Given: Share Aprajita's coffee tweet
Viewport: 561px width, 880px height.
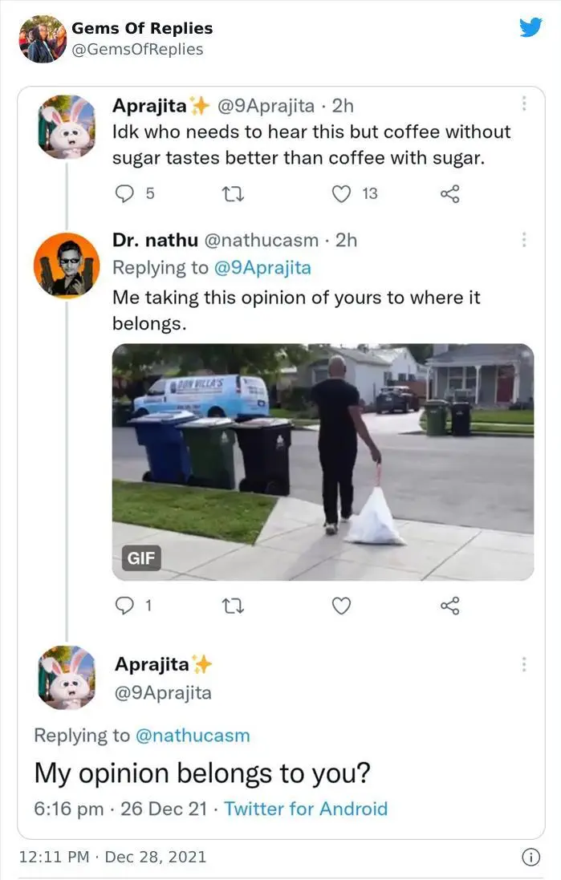Looking at the screenshot, I should click(x=449, y=193).
